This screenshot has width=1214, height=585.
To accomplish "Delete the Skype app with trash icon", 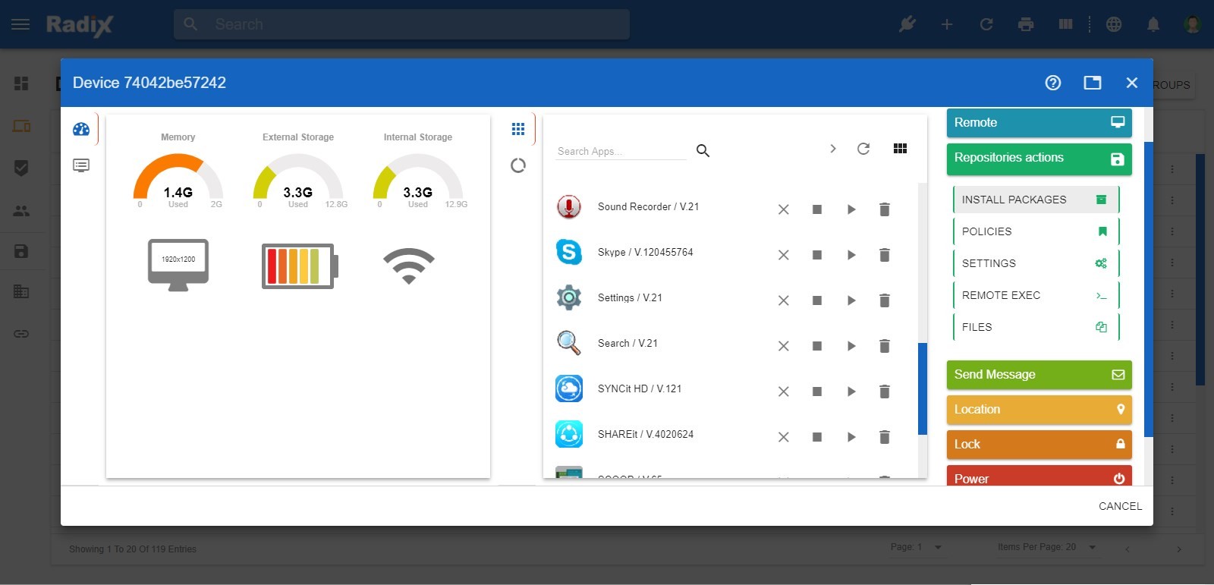I will tap(885, 255).
